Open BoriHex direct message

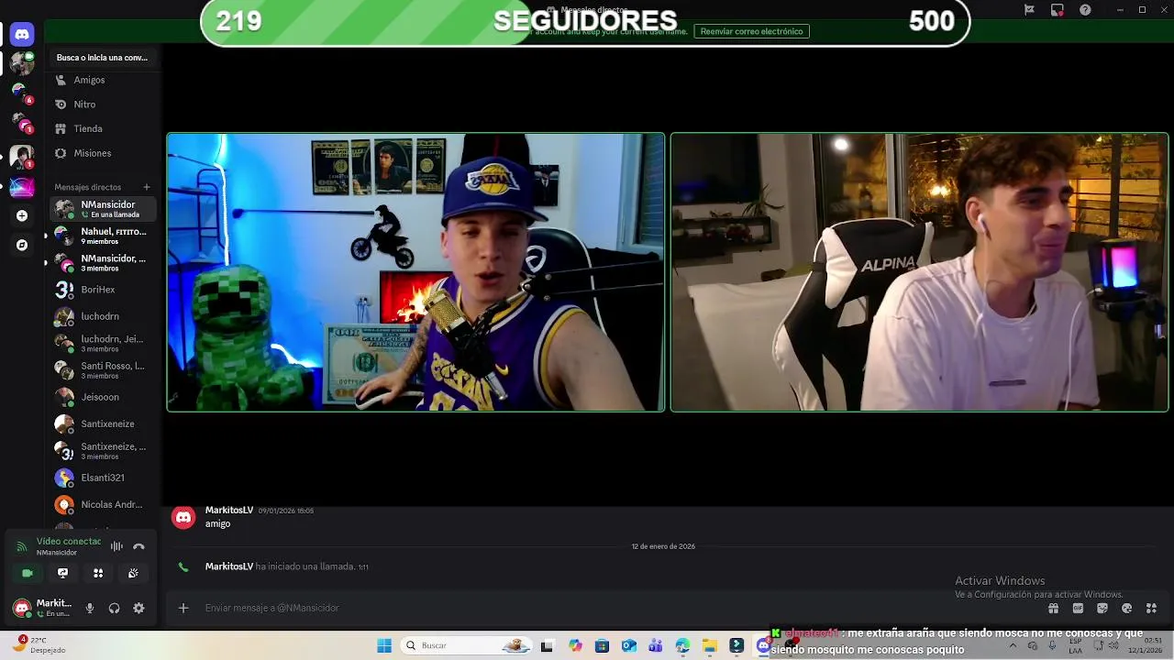pyautogui.click(x=102, y=290)
